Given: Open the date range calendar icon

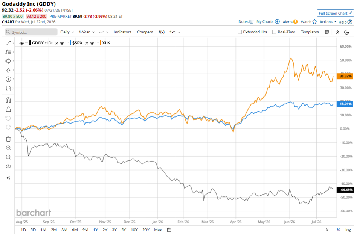Looking at the screenshot, I should pyautogui.click(x=169, y=230).
